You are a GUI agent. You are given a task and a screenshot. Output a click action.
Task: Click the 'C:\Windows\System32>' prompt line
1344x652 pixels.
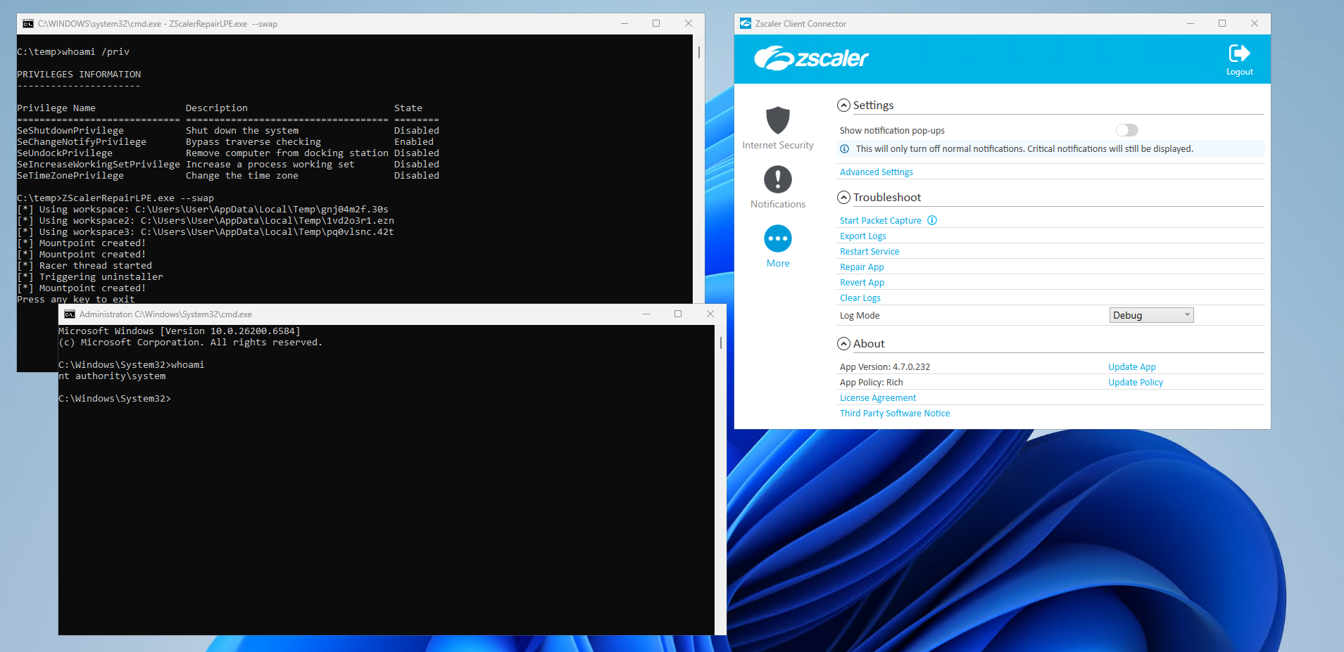(x=115, y=399)
